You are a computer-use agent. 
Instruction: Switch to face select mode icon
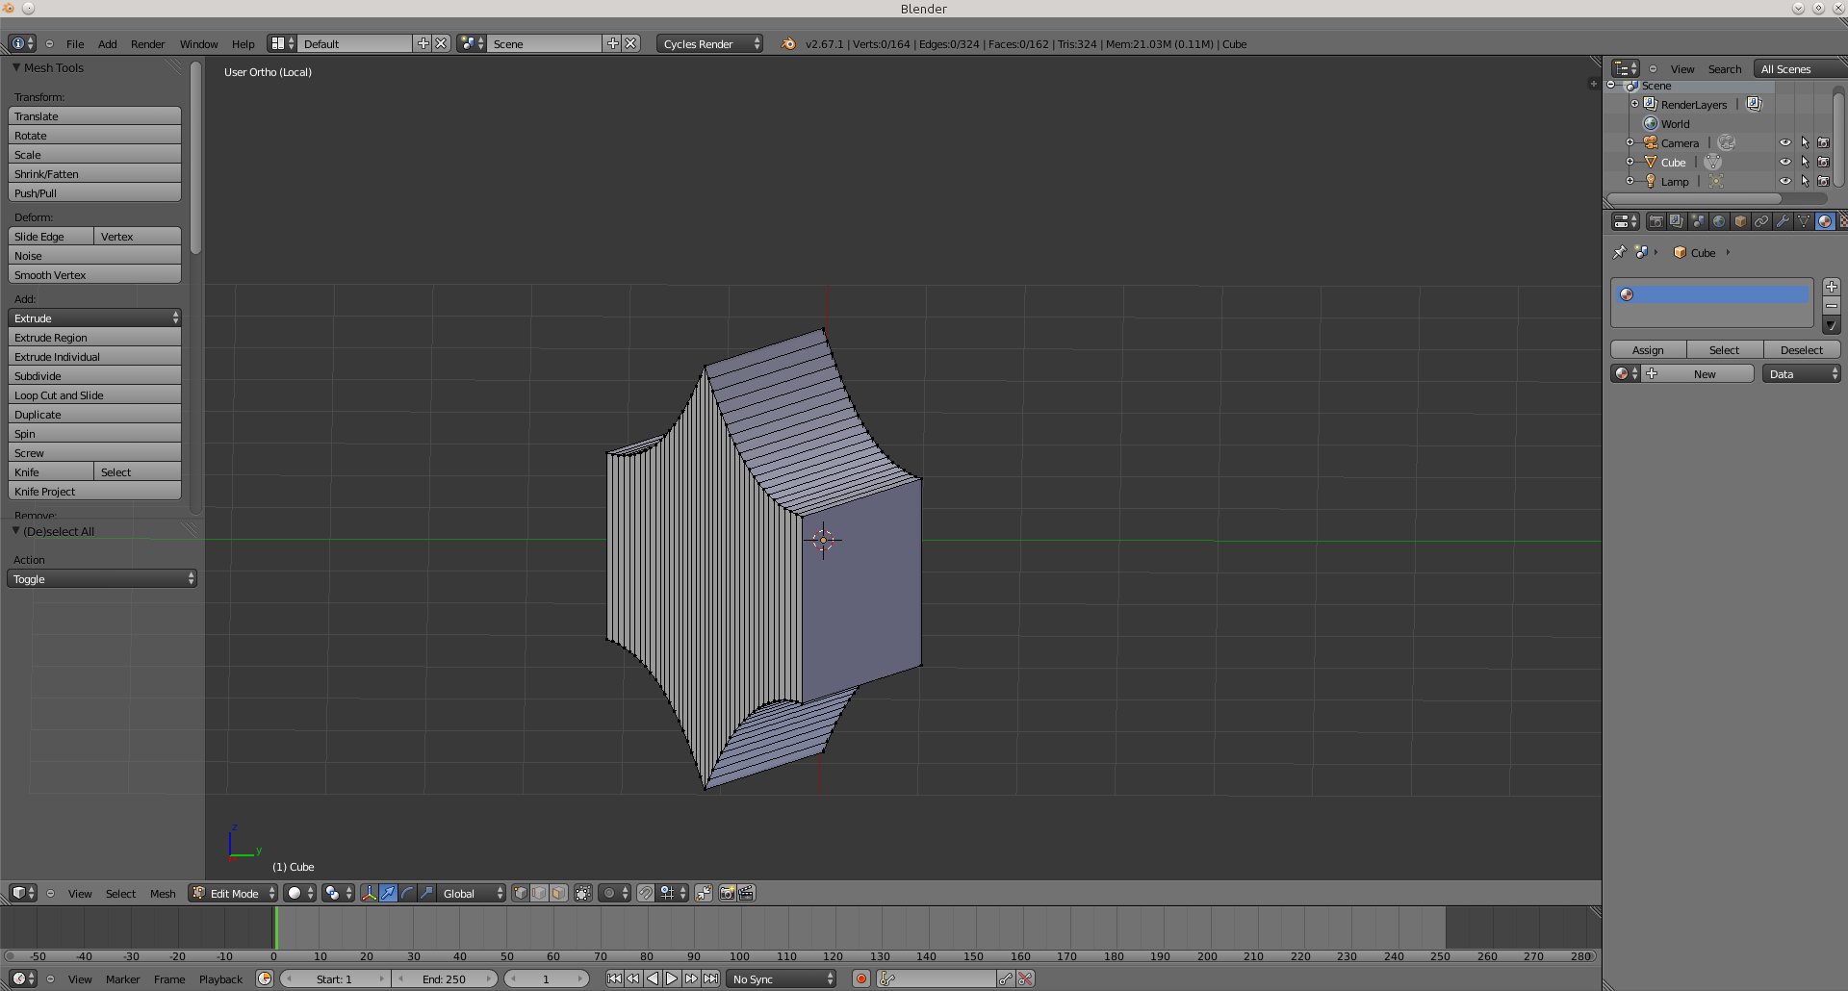coord(558,894)
